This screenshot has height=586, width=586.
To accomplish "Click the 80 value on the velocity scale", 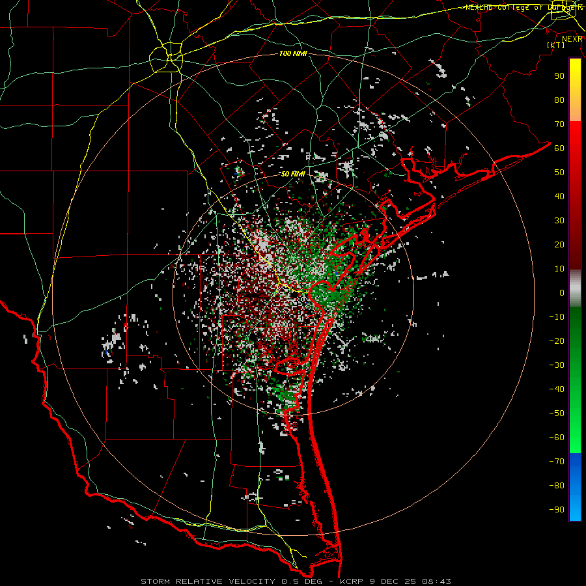I will pyautogui.click(x=559, y=100).
